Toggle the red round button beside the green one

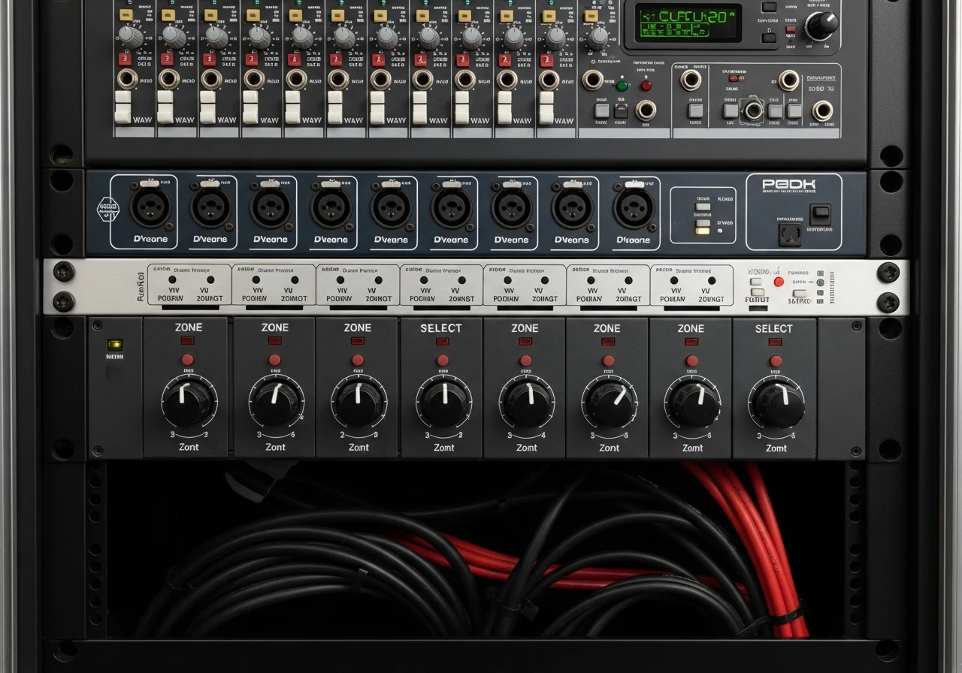(x=646, y=86)
